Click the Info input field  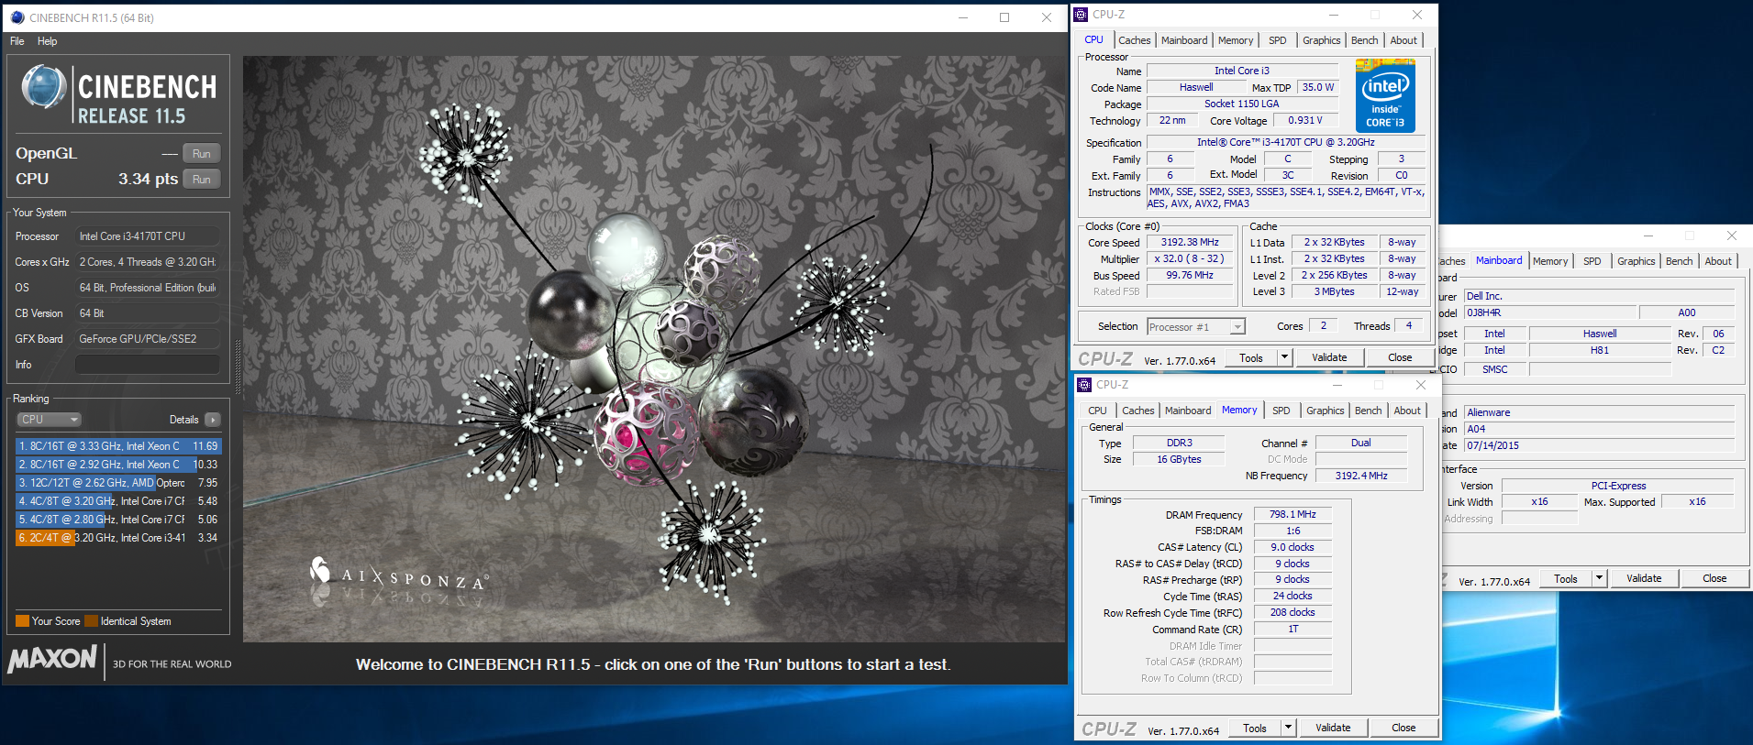point(148,365)
